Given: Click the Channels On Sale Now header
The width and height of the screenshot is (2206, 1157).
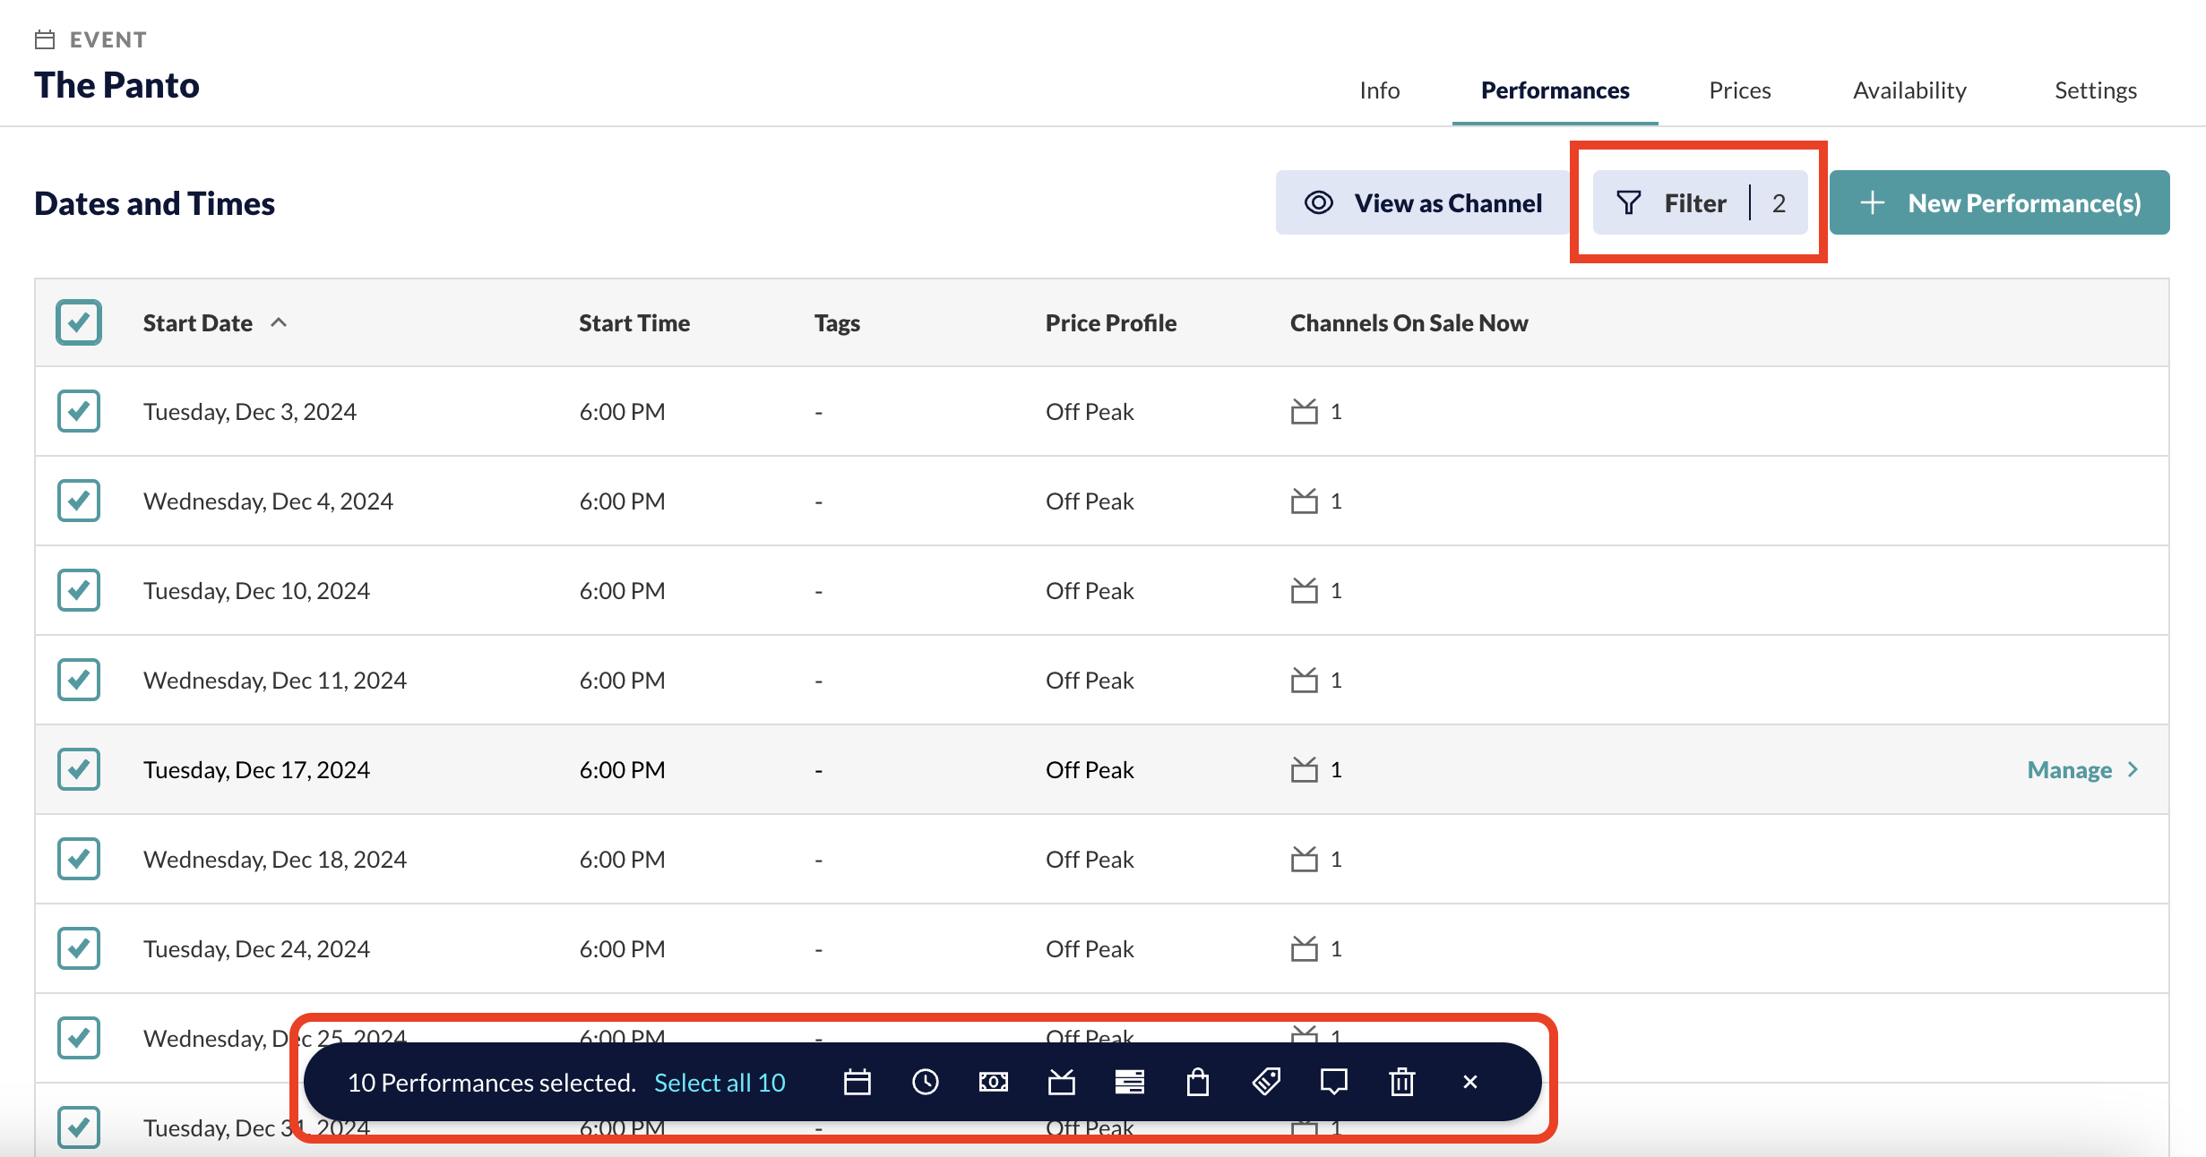Looking at the screenshot, I should click(x=1409, y=322).
